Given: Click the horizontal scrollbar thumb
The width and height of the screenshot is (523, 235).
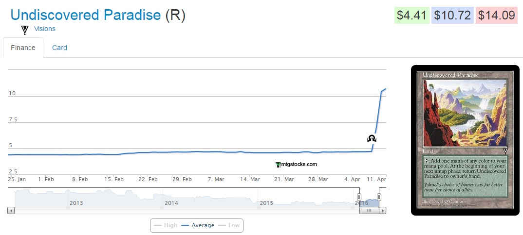Looking at the screenshot, I should point(369,211).
